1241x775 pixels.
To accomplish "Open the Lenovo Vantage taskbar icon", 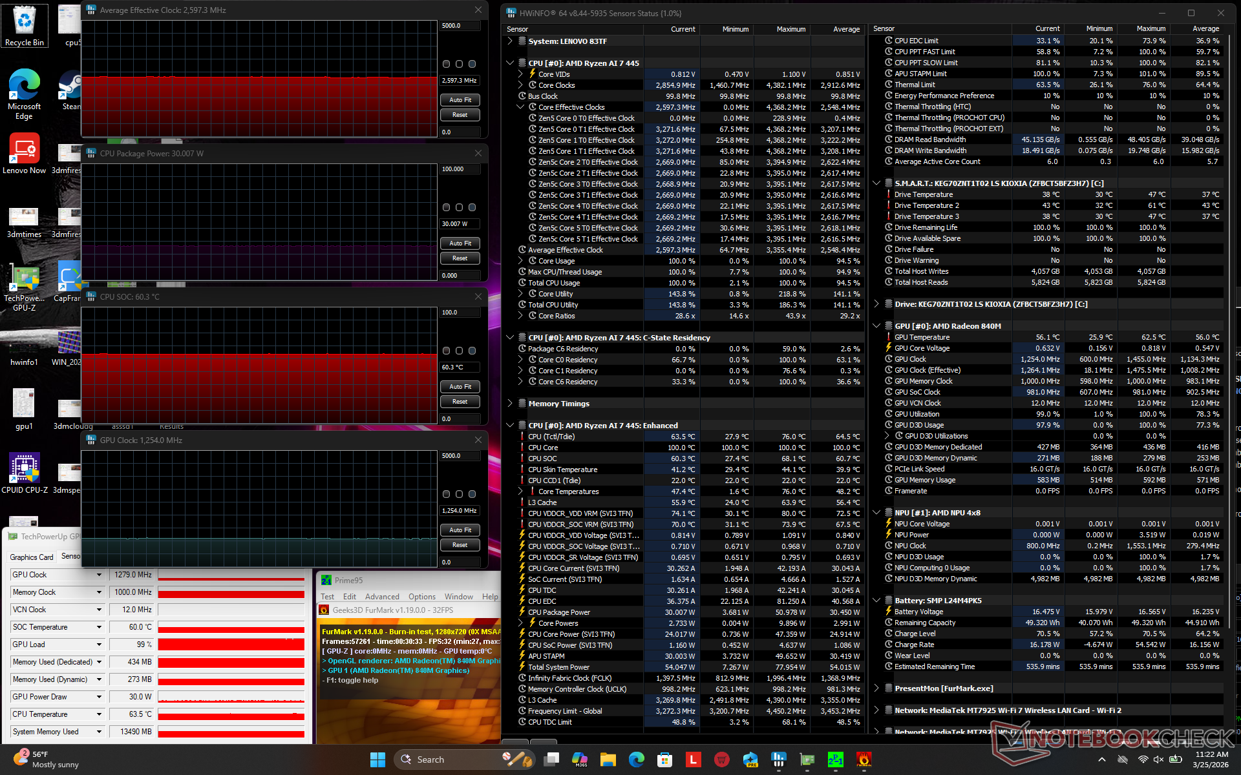I will point(693,759).
